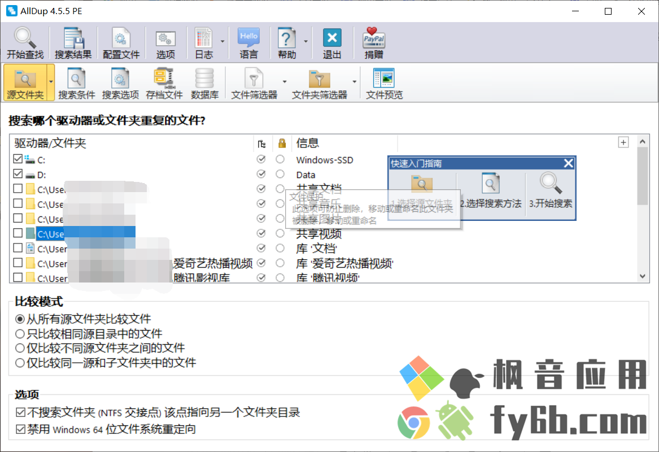The image size is (659, 452).
Task: Click the 语言 Hello language icon
Action: click(x=249, y=42)
